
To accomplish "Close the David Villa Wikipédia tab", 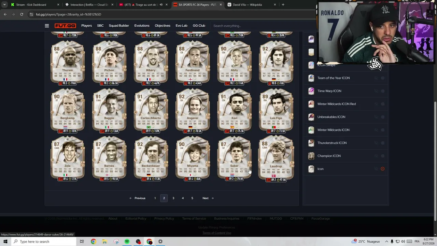I will 275,5.
